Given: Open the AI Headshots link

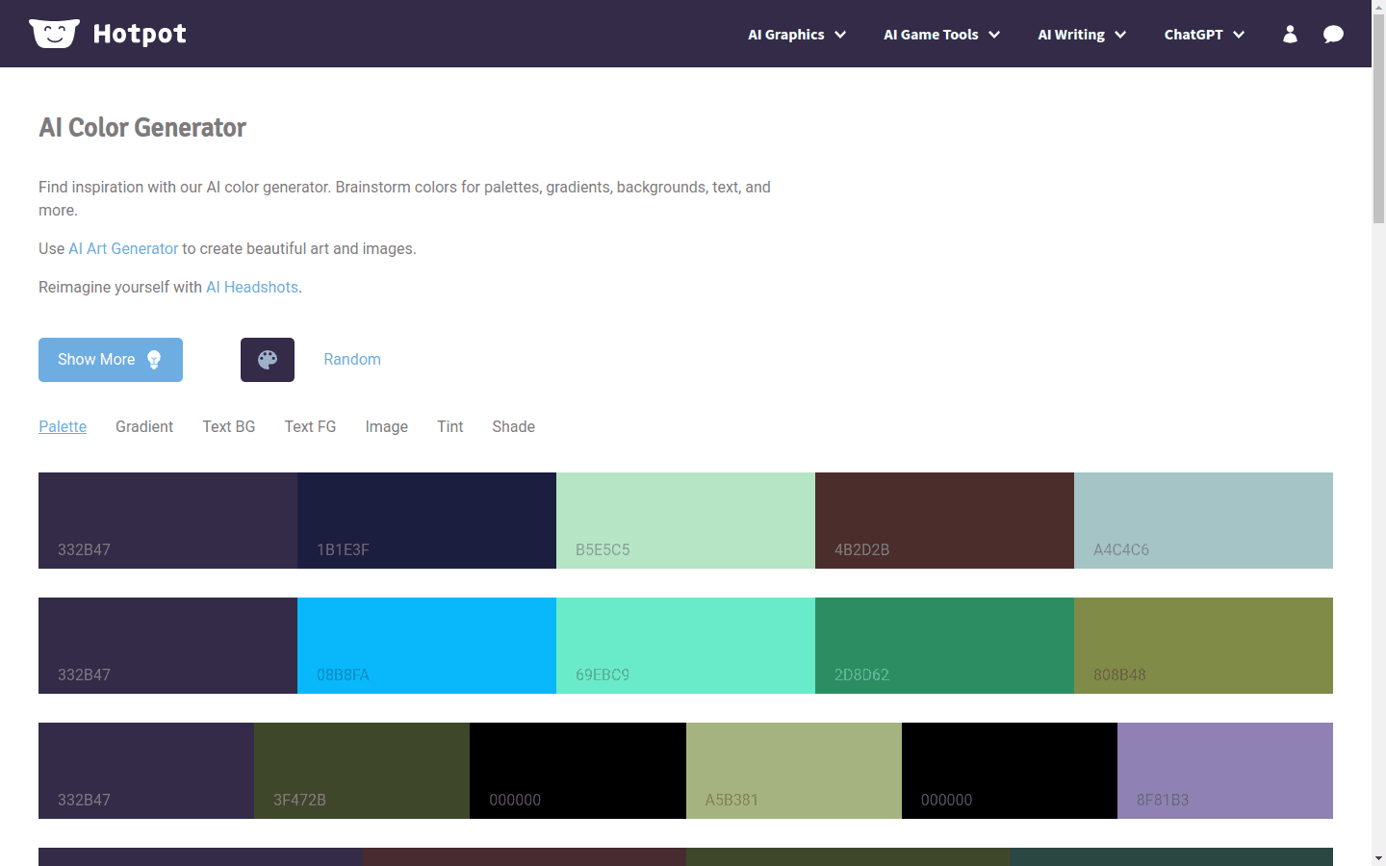Looking at the screenshot, I should pyautogui.click(x=251, y=287).
